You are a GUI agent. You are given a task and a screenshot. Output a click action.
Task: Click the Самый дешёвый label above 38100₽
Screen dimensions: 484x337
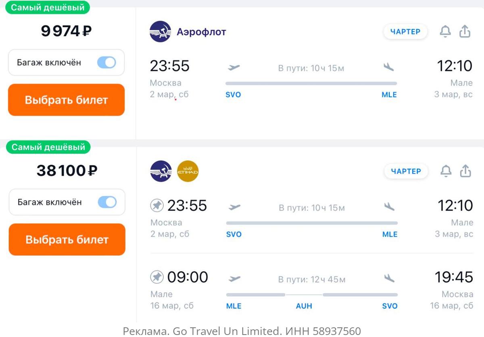(48, 147)
